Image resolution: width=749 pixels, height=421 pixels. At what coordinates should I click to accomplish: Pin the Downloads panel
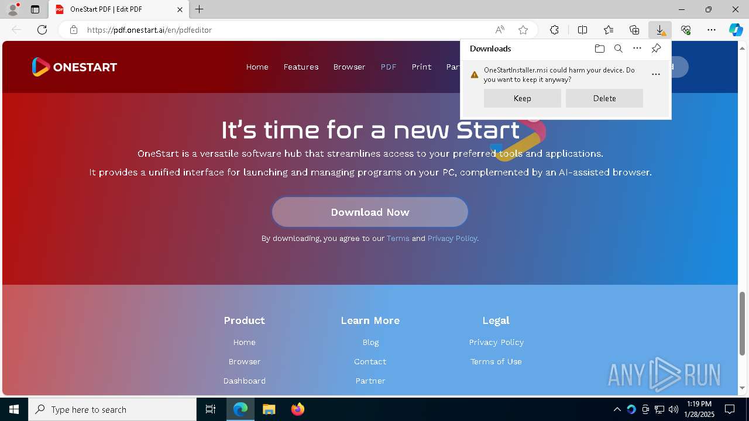[x=656, y=49]
